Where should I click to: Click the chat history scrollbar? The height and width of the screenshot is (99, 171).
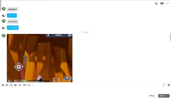(170, 37)
